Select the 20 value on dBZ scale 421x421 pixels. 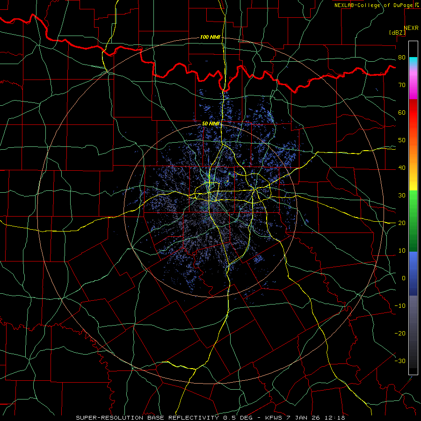click(402, 223)
